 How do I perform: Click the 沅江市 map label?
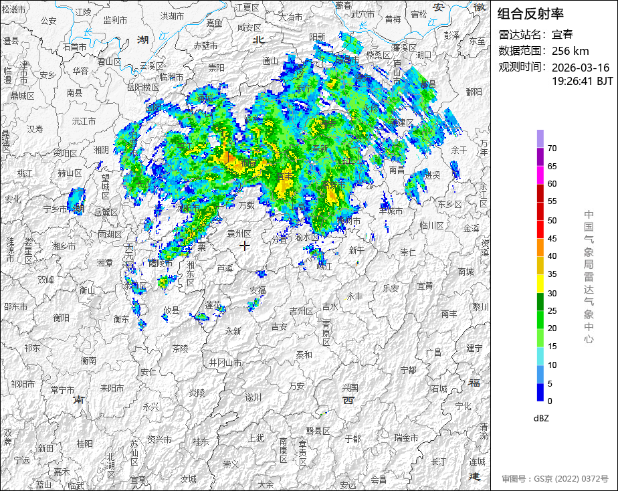[84, 121]
